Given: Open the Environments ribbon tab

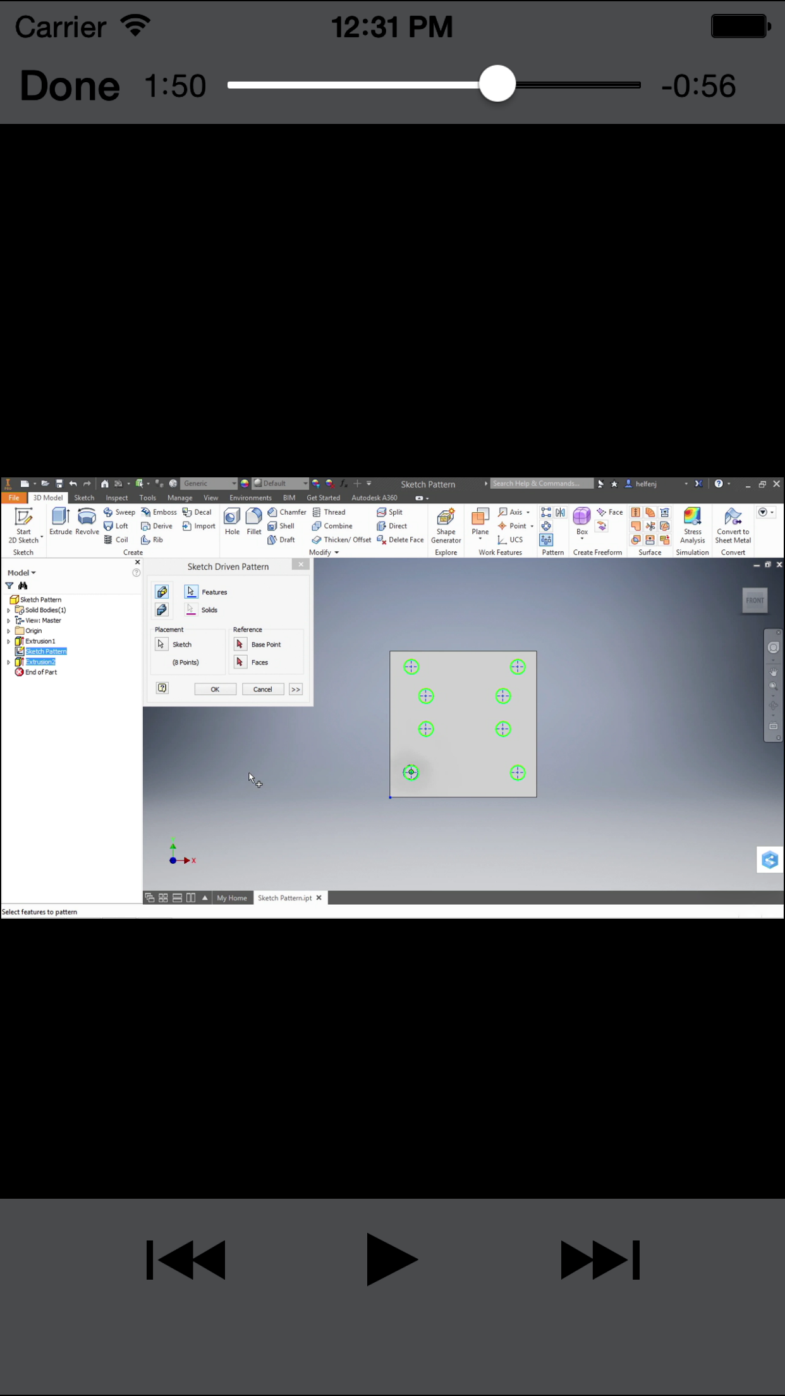Looking at the screenshot, I should [x=251, y=498].
